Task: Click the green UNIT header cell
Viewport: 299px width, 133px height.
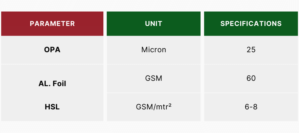Action: tap(153, 24)
